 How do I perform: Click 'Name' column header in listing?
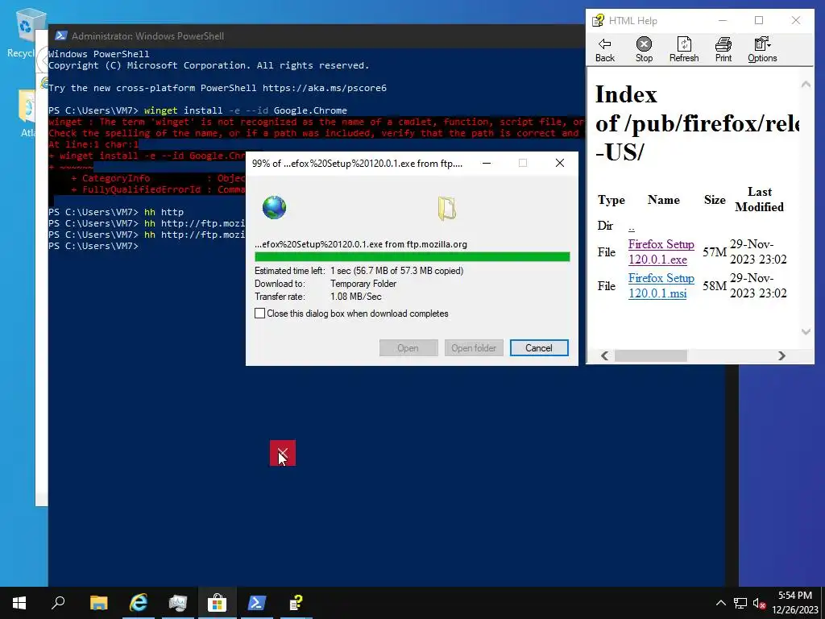pos(664,200)
